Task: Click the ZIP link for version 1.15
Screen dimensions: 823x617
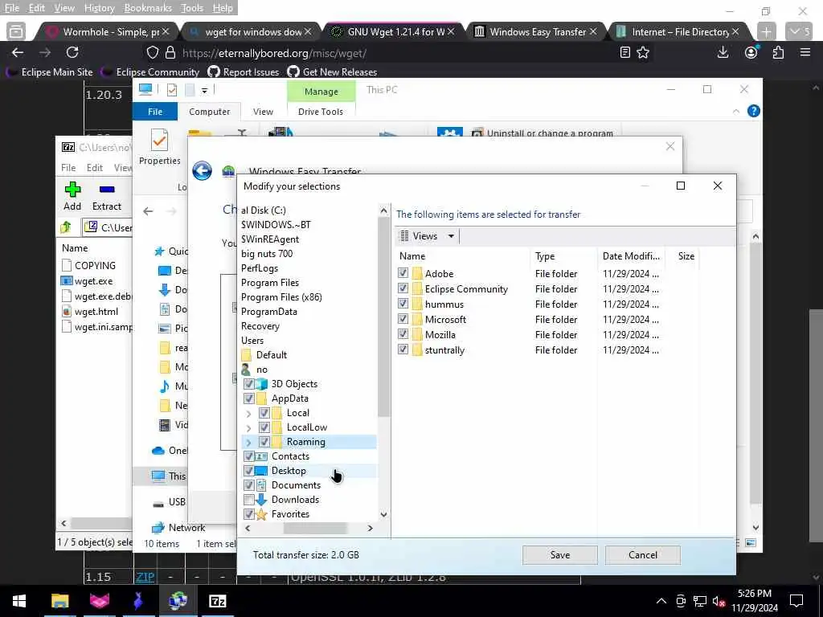Action: (145, 577)
